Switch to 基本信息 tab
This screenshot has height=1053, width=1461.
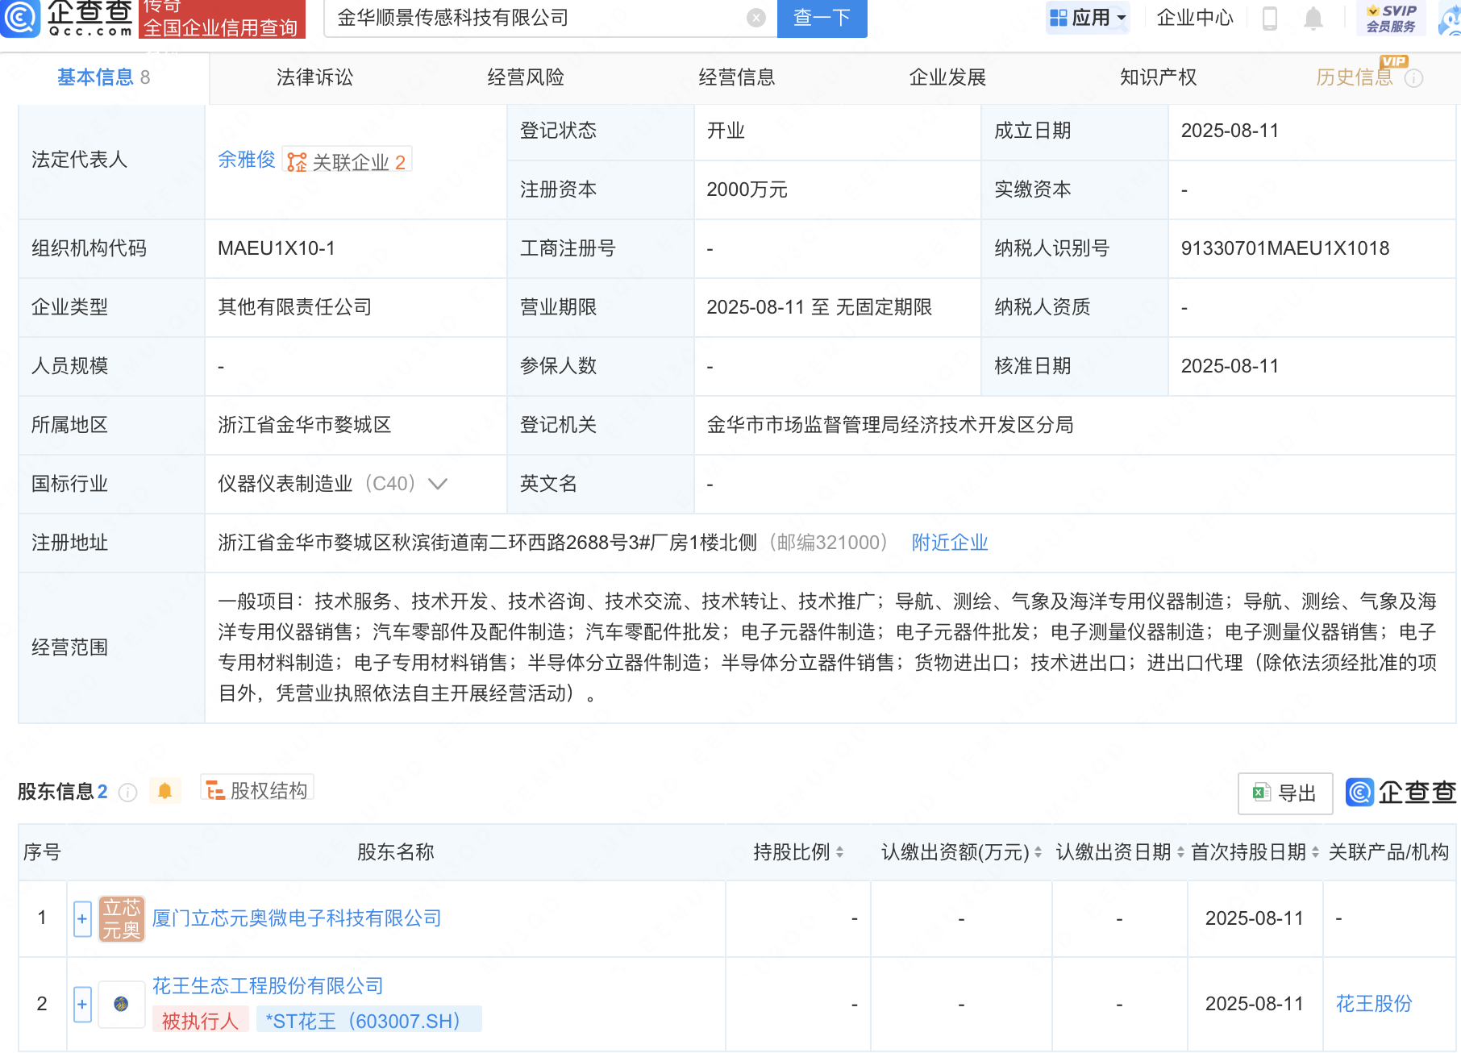pos(104,77)
